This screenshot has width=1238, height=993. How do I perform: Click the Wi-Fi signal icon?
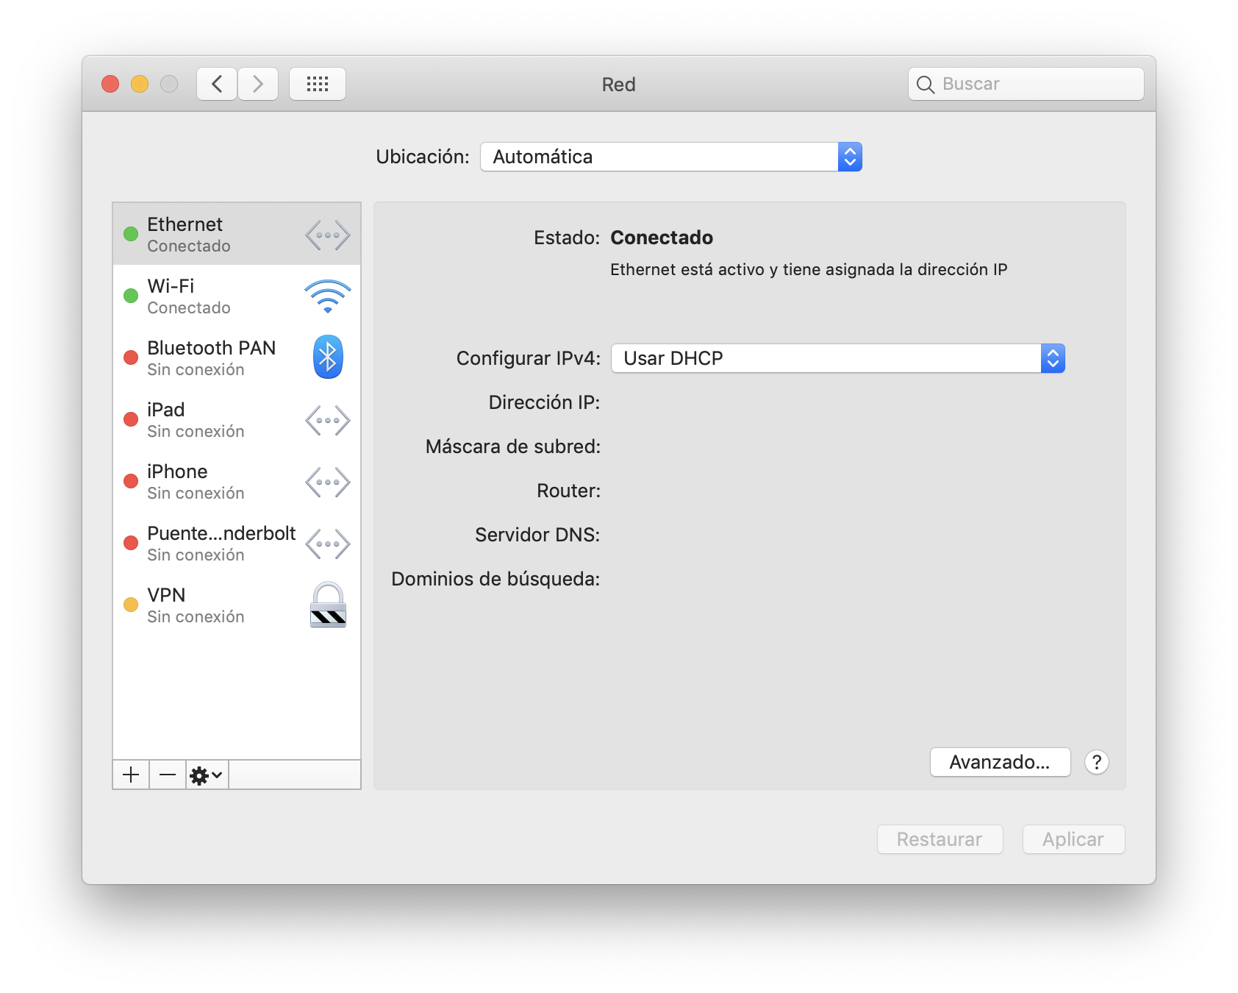pyautogui.click(x=326, y=296)
